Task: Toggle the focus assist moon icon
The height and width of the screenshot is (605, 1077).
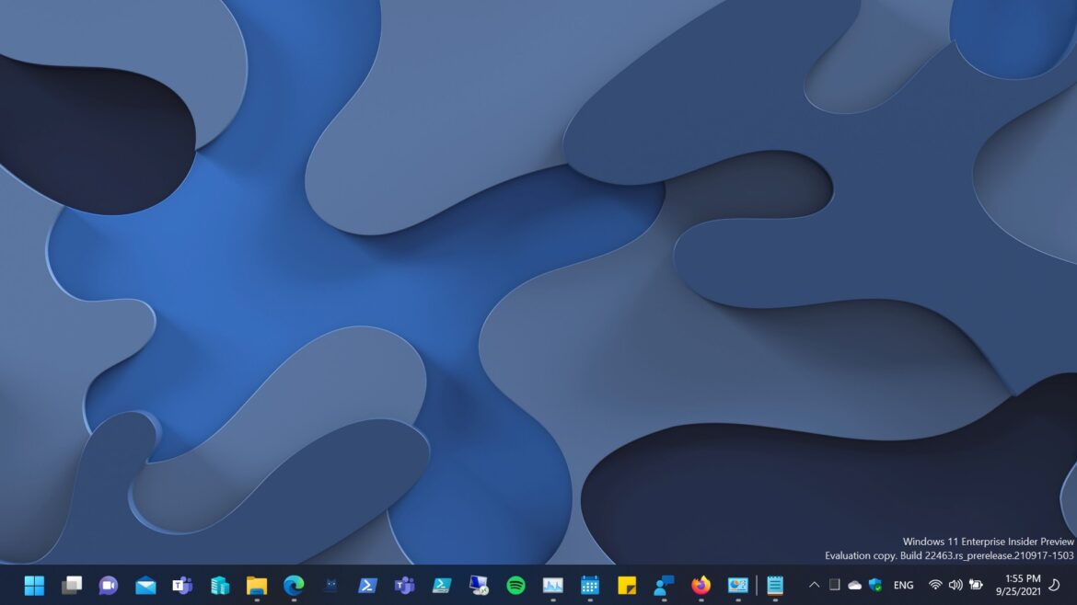Action: tap(1055, 585)
